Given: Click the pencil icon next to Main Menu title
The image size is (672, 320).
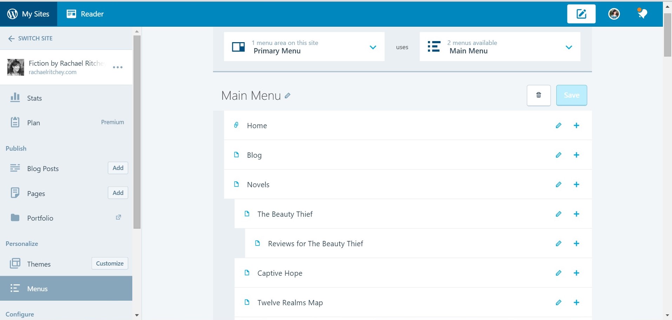Looking at the screenshot, I should [287, 96].
